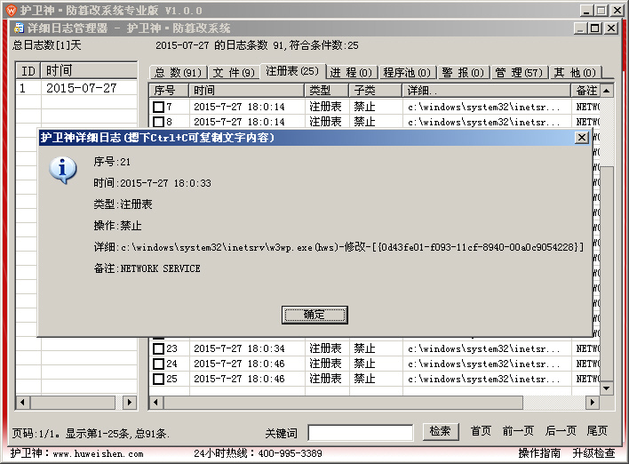Tick the checkbox for log row 25
This screenshot has width=629, height=464.
pyautogui.click(x=159, y=379)
